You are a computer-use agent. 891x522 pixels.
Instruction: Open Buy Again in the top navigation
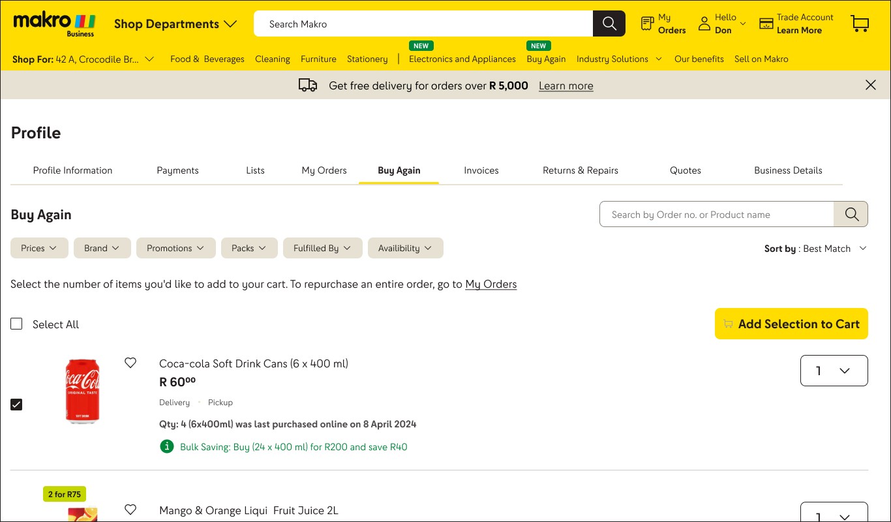[546, 59]
